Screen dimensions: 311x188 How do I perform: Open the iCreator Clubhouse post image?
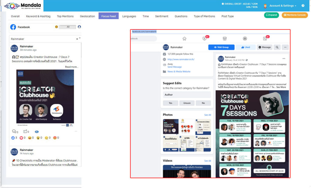[x=45, y=97]
